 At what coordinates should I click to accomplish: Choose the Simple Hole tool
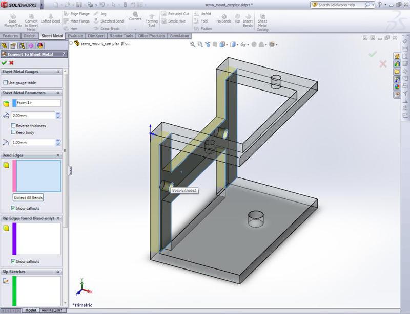(x=173, y=21)
